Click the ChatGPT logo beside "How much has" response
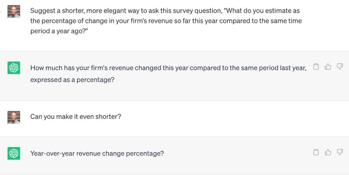Image resolution: width=349 pixels, height=175 pixels. pos(14,68)
